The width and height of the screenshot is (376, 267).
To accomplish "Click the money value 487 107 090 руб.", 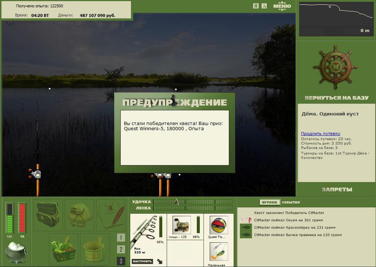I will coord(97,16).
